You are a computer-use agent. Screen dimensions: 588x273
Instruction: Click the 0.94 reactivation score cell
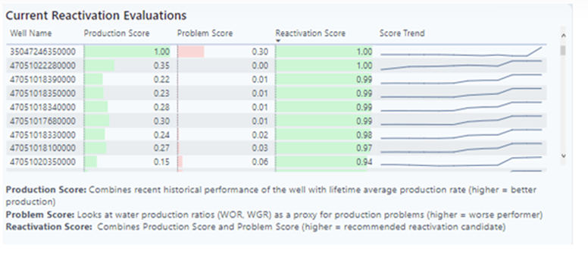click(x=324, y=162)
